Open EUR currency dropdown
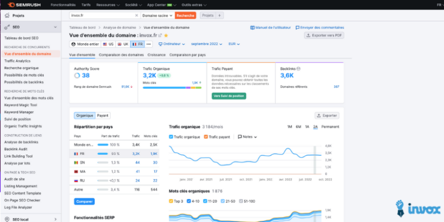The width and height of the screenshot is (444, 222). 234,44
